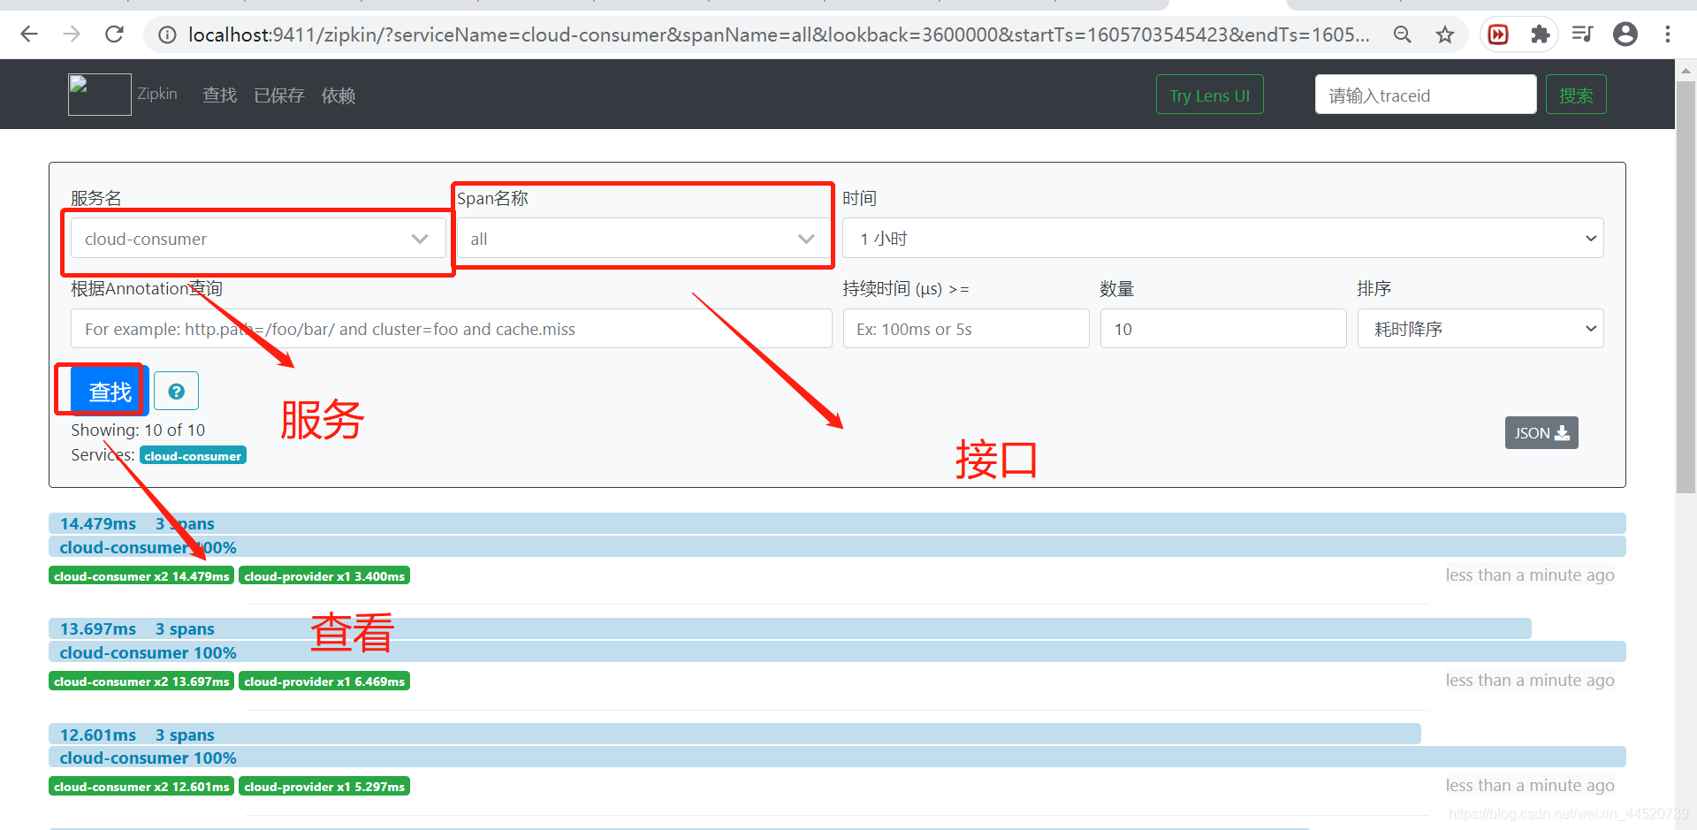Switch to the 已保存 navigation tab
Viewport: 1697px width, 830px height.
click(x=279, y=95)
